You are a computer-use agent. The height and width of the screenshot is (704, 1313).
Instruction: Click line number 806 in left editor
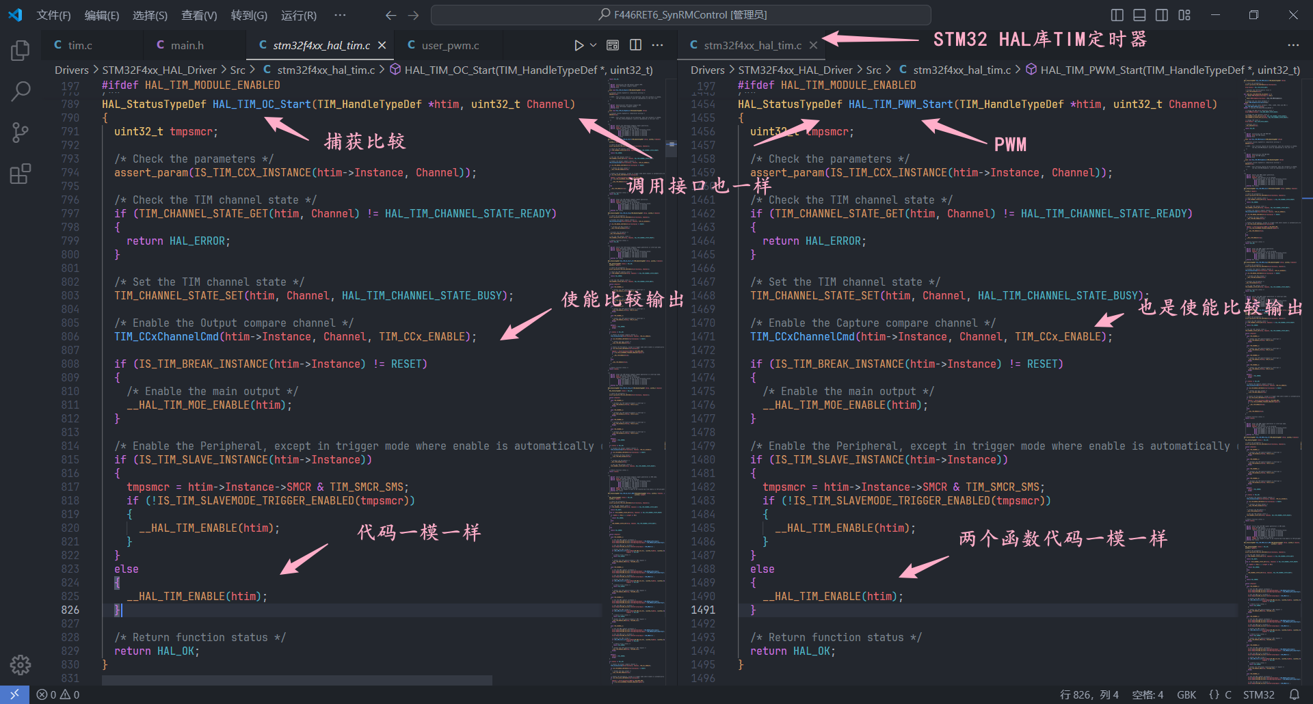70,336
